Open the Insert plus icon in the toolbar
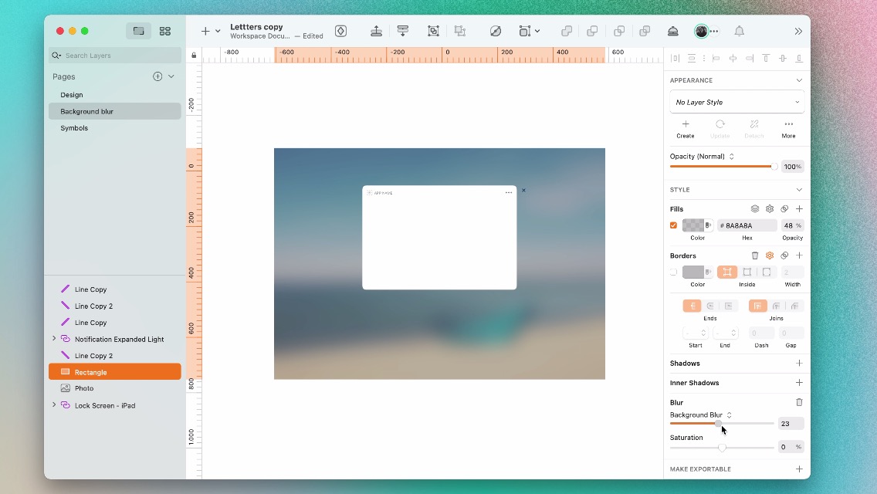 pos(204,31)
